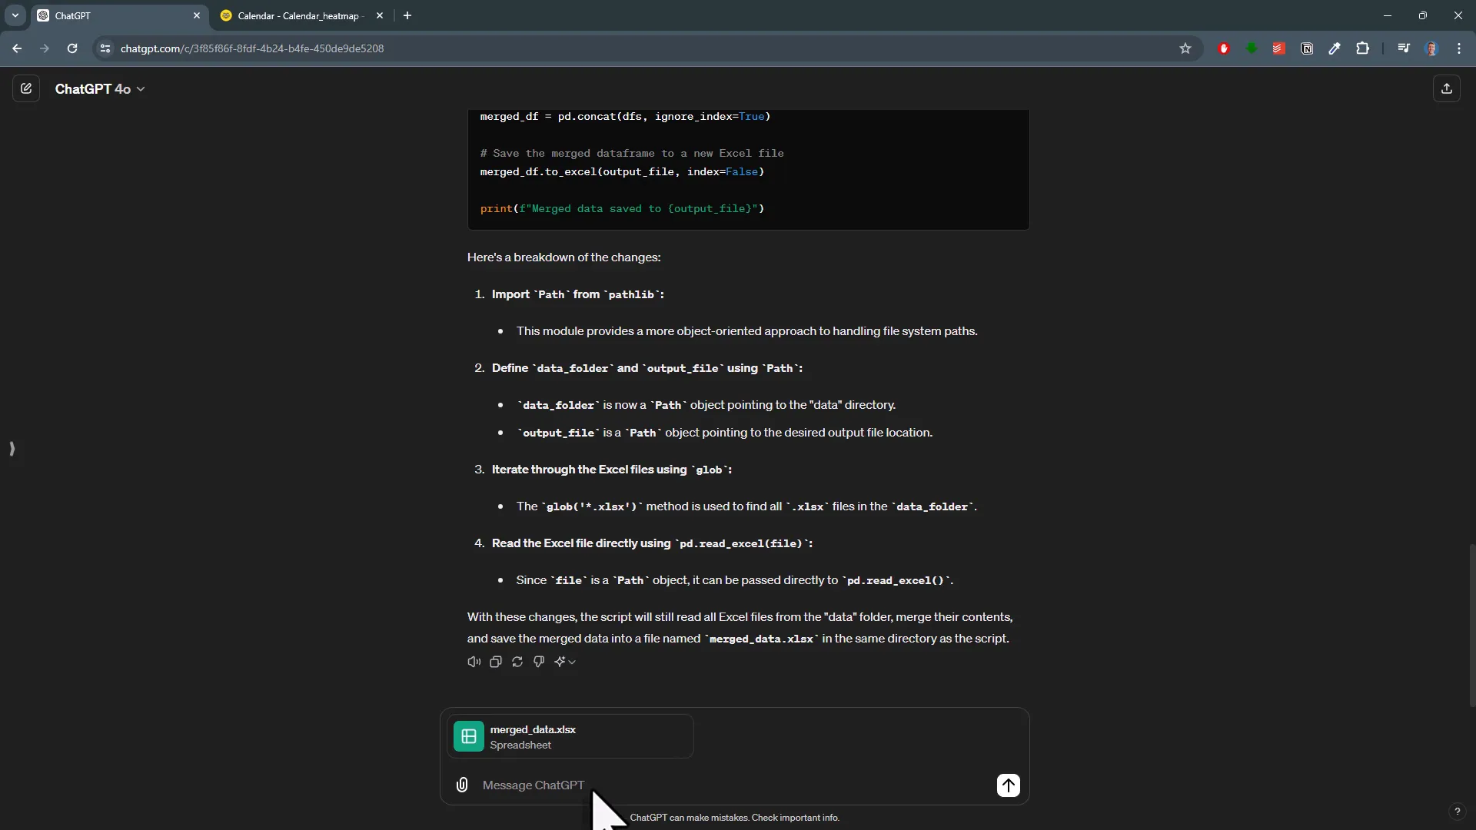Open the Todoist extension icon
Image resolution: width=1476 pixels, height=830 pixels.
(x=1278, y=48)
